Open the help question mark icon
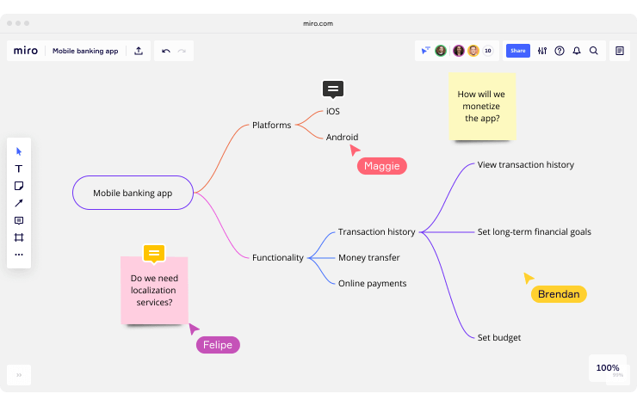Image resolution: width=637 pixels, height=406 pixels. coord(560,51)
